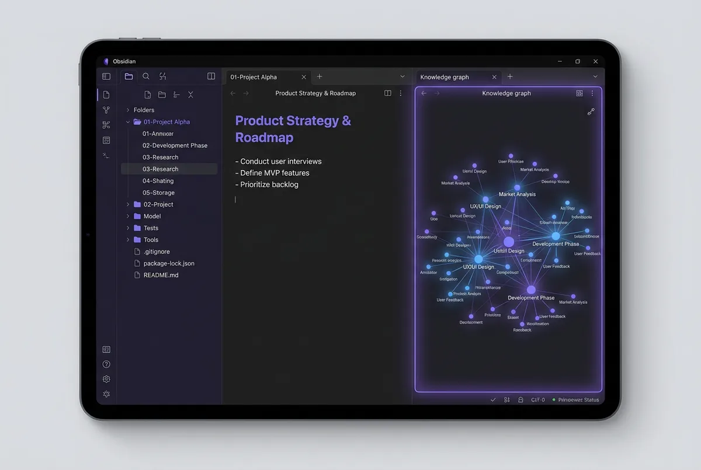The width and height of the screenshot is (701, 470).
Task: Change sort order in explorer toolbar
Action: click(176, 95)
